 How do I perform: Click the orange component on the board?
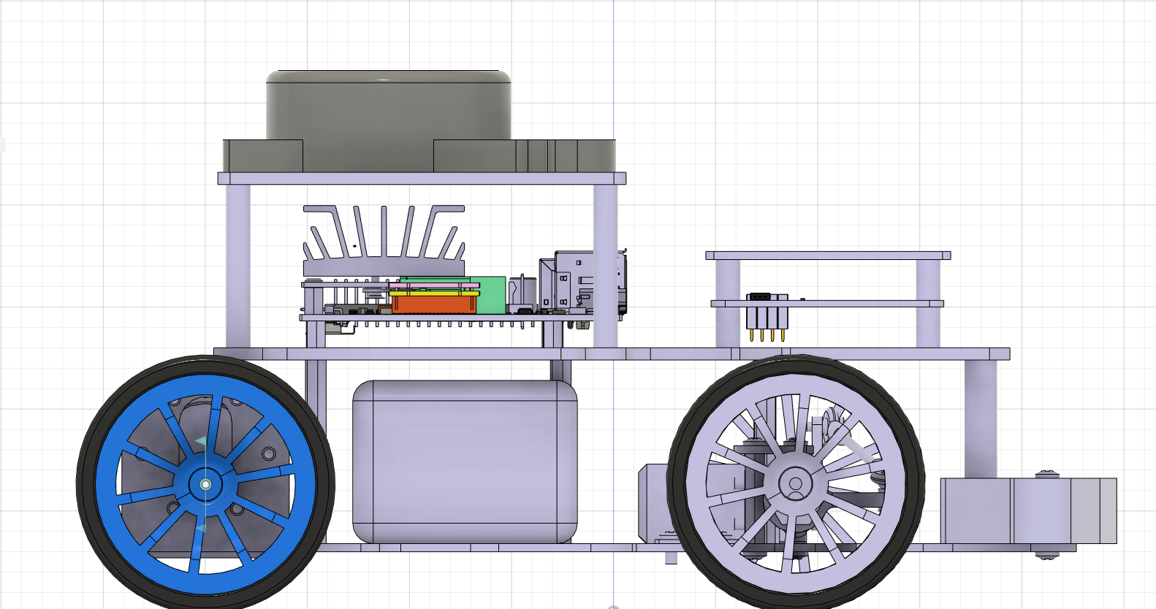434,304
